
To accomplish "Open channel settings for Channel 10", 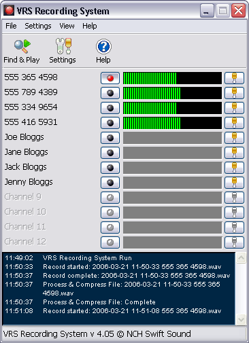I will [x=234, y=213].
